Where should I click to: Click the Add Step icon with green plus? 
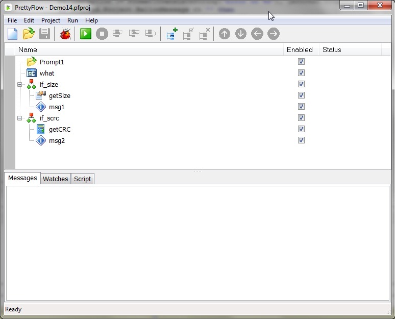(172, 34)
